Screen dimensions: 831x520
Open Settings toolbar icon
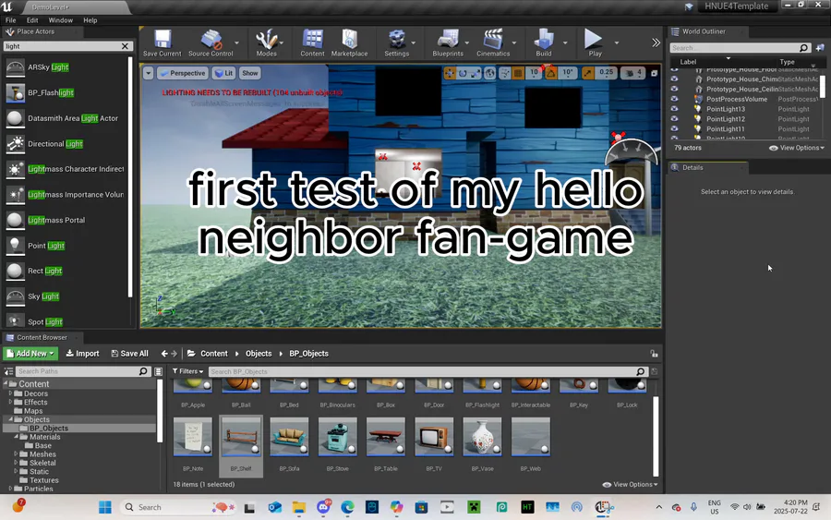click(x=396, y=42)
